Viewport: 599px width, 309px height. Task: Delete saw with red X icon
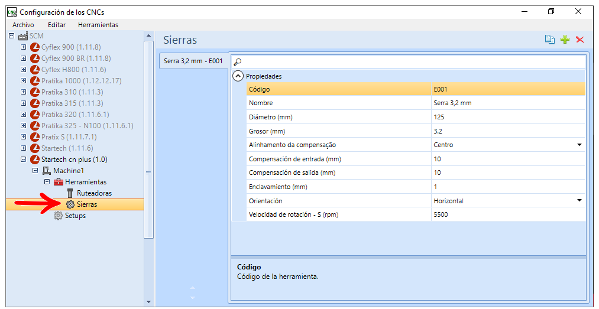pos(580,40)
